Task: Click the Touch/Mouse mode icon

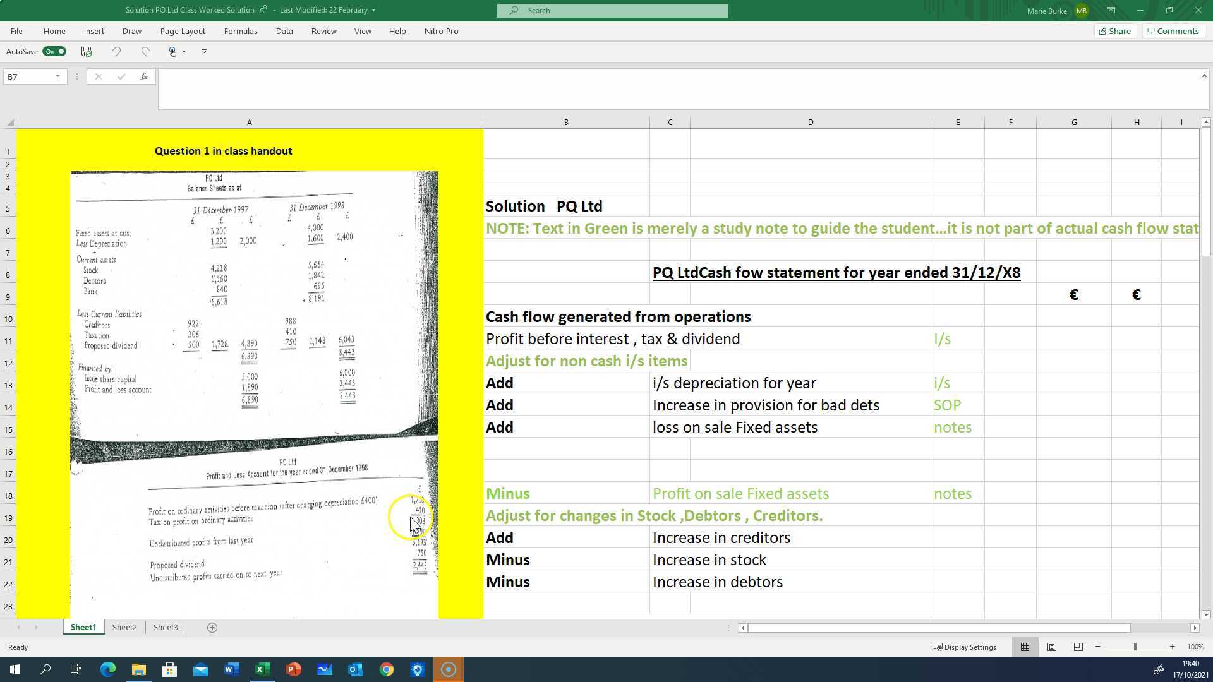Action: pyautogui.click(x=172, y=51)
